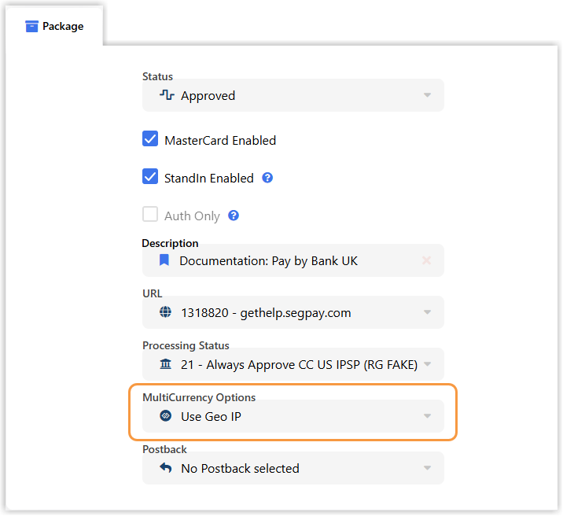This screenshot has height=516, width=563.
Task: Click the 'StandIn Enabled' label
Action: pos(209,178)
